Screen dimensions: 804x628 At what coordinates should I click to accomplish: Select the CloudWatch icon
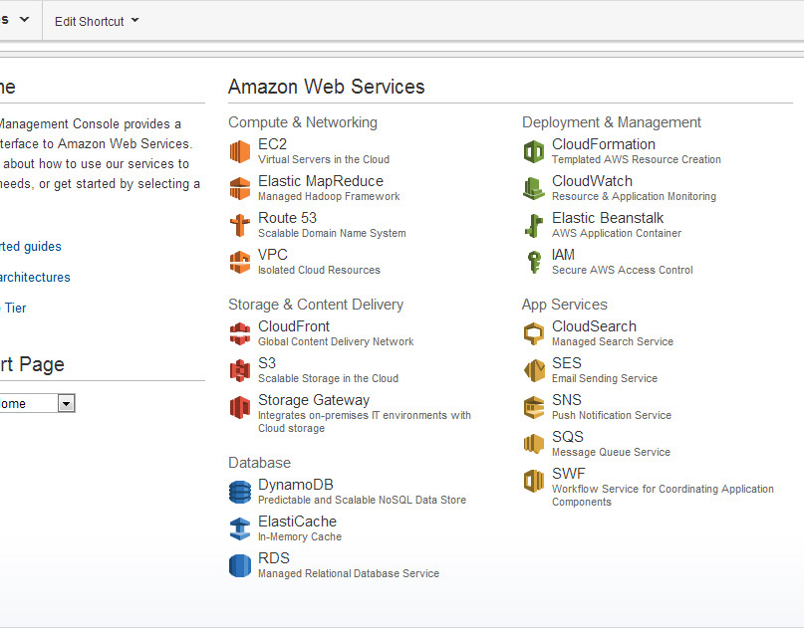pos(534,188)
